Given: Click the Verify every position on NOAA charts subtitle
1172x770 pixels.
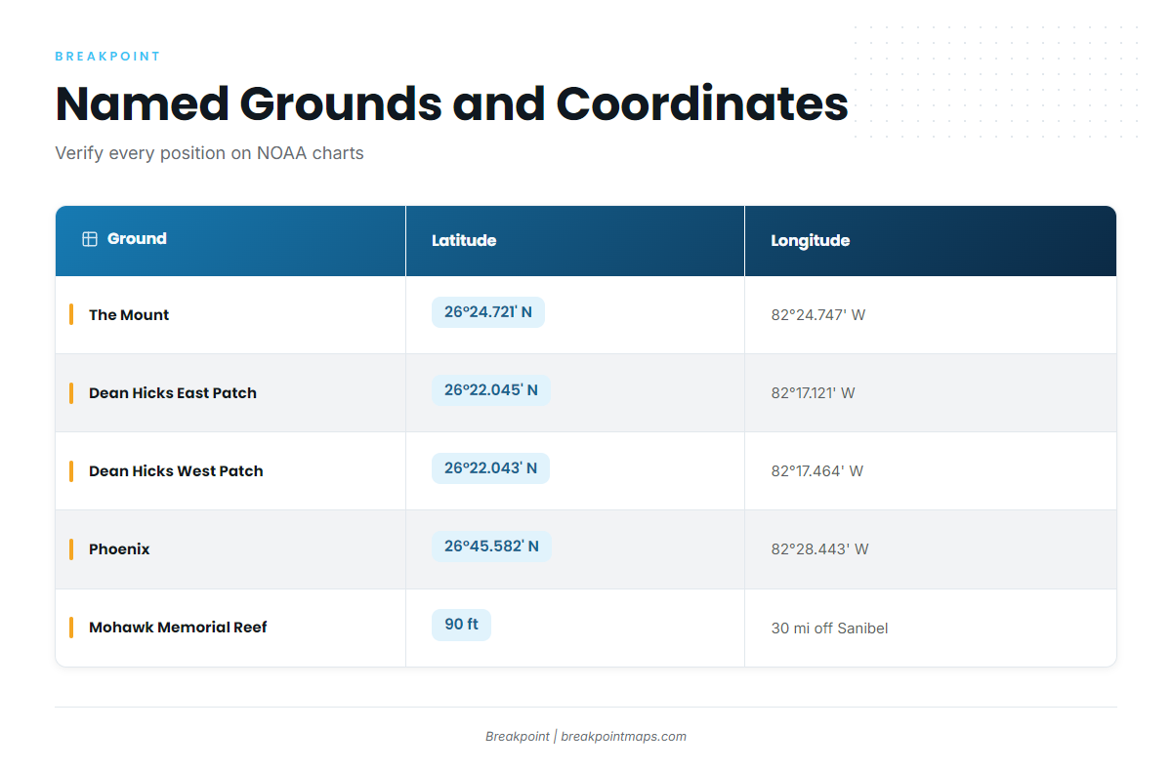Looking at the screenshot, I should (209, 153).
